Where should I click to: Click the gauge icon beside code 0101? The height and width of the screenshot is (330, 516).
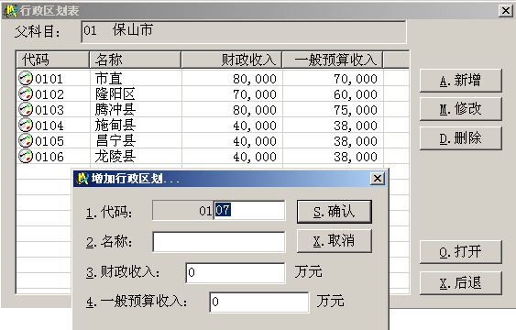point(26,78)
